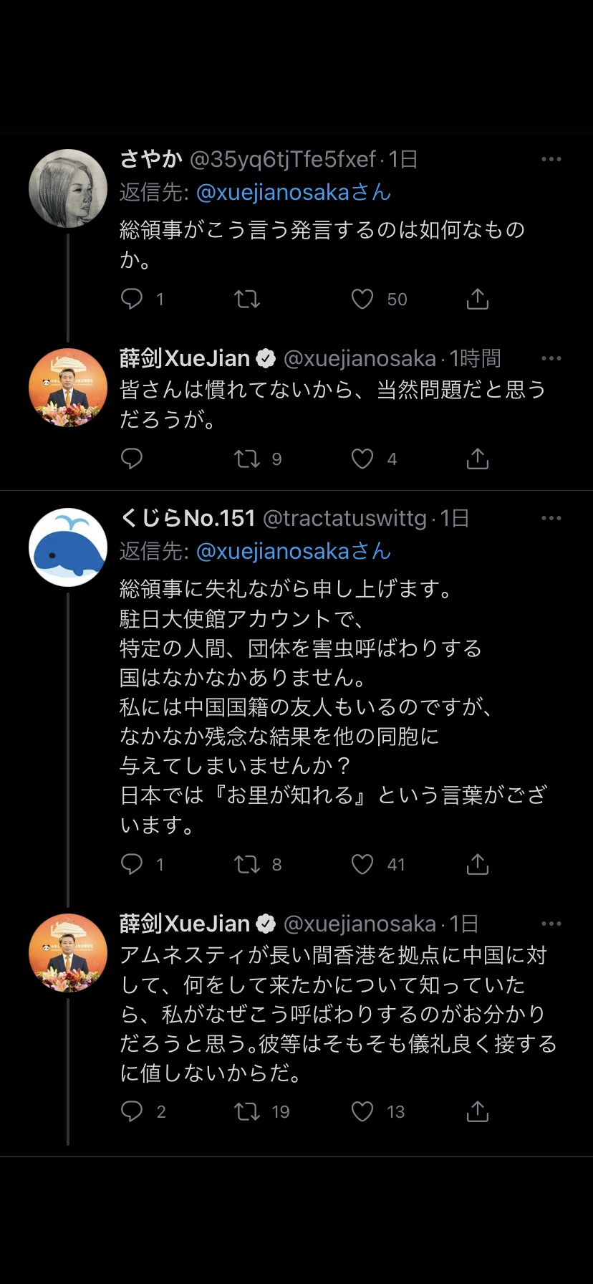Reply to さやか's tweet
The image size is (593, 1284).
pos(132,299)
